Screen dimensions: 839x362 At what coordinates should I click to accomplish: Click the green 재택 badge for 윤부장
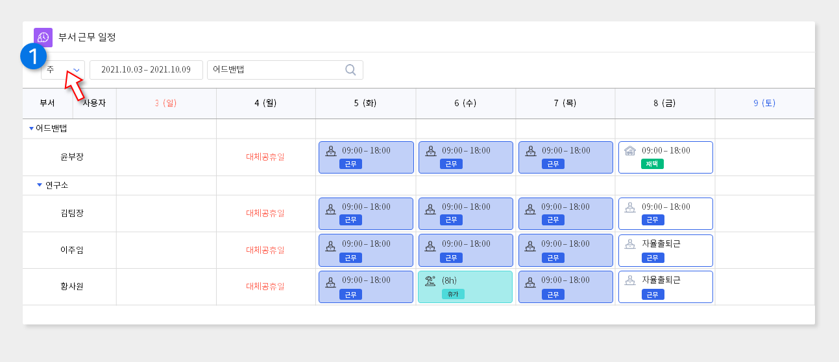pyautogui.click(x=652, y=164)
